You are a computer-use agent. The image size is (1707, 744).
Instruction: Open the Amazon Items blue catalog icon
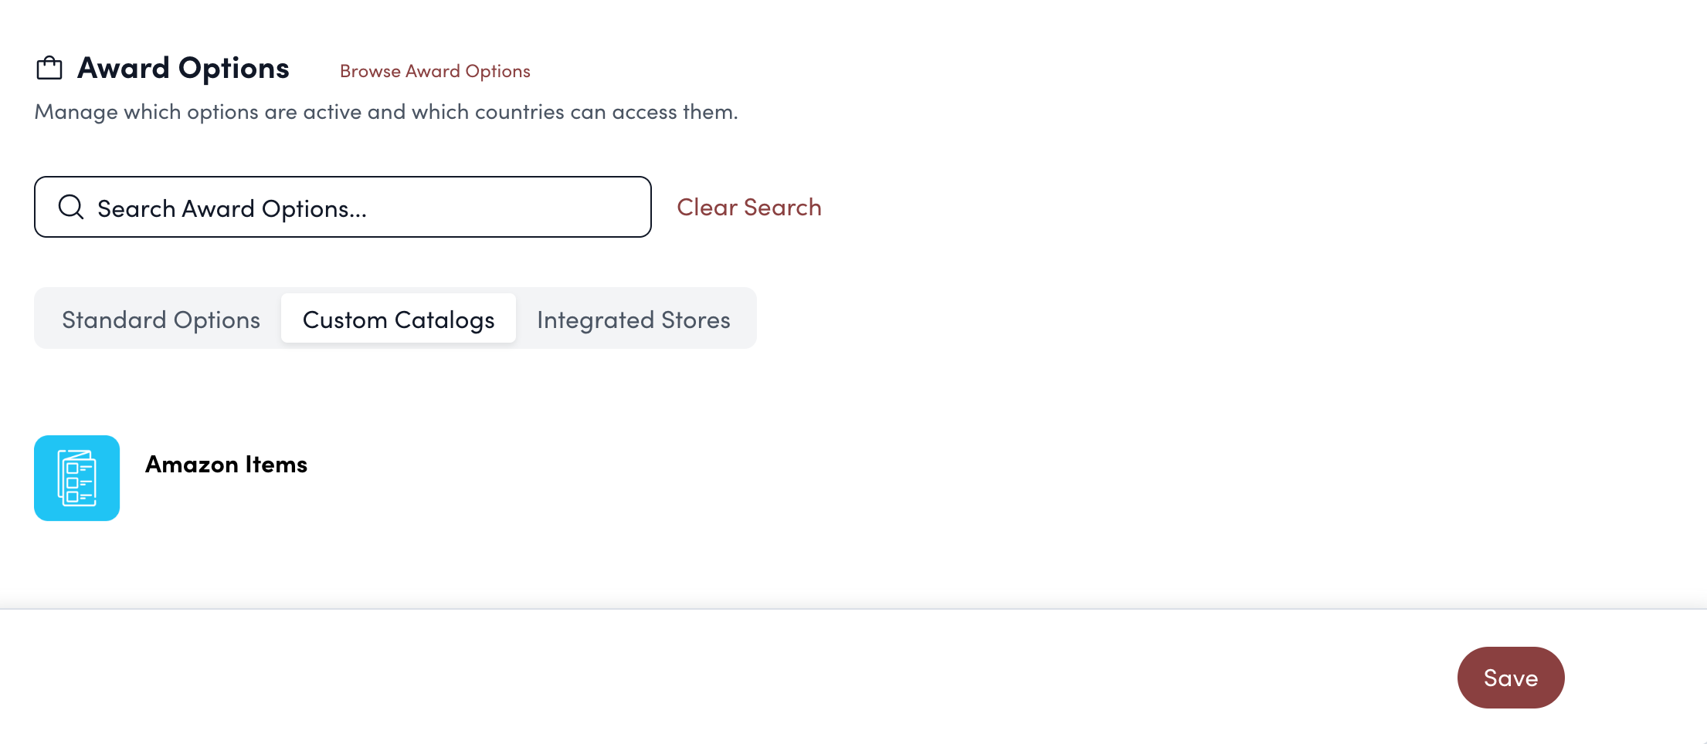(x=76, y=478)
